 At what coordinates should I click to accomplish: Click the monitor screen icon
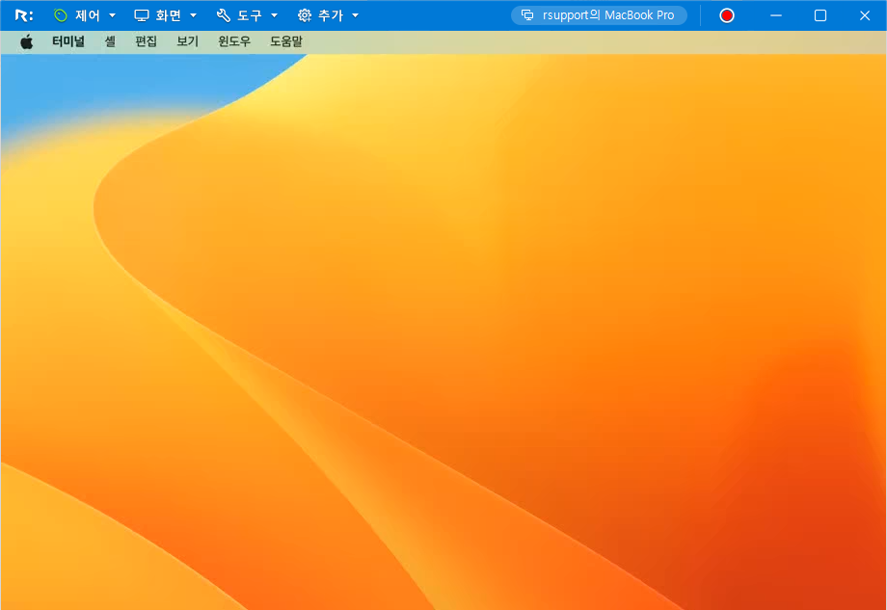[142, 15]
